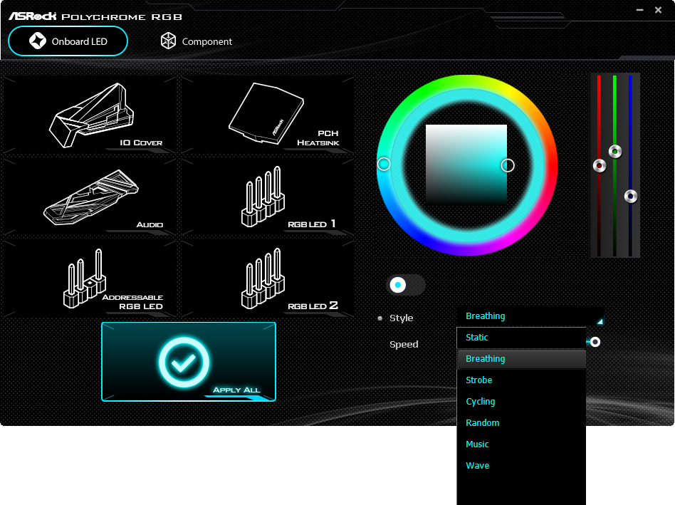Click the Style label
The image size is (675, 505).
[401, 318]
